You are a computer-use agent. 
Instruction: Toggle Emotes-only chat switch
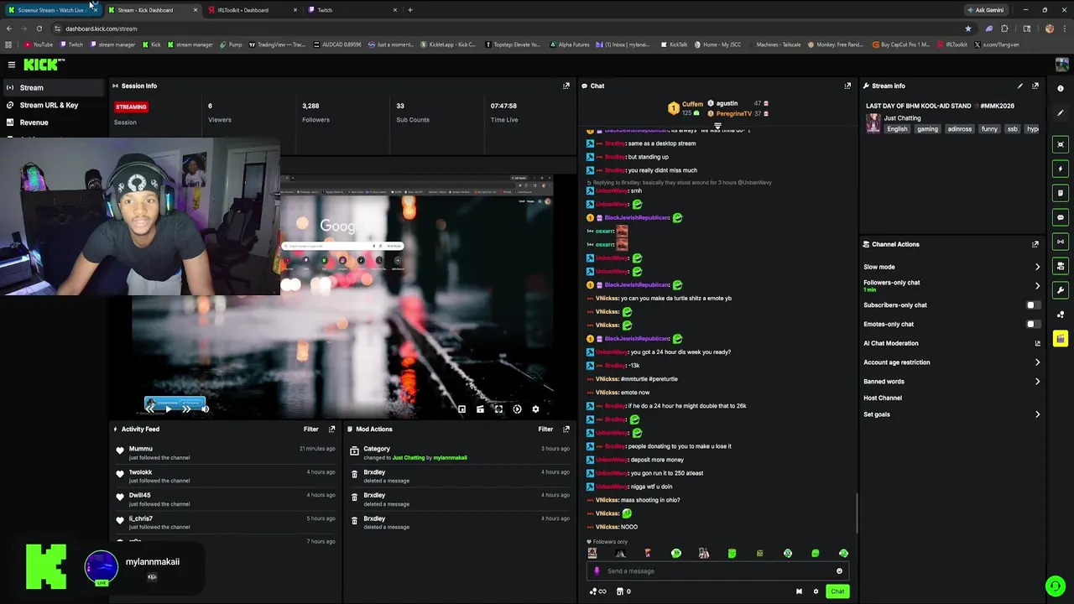point(1034,324)
